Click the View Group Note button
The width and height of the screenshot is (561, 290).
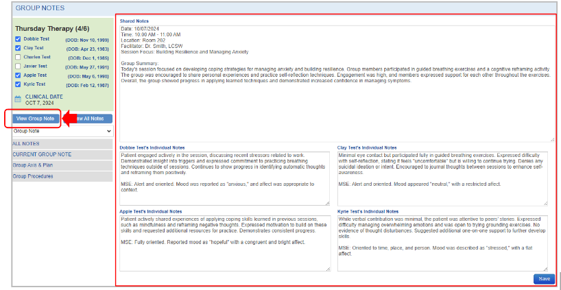[x=36, y=119]
